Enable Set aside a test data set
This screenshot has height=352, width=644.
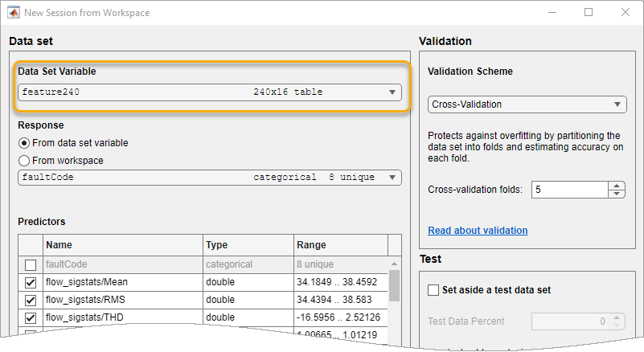(x=434, y=290)
